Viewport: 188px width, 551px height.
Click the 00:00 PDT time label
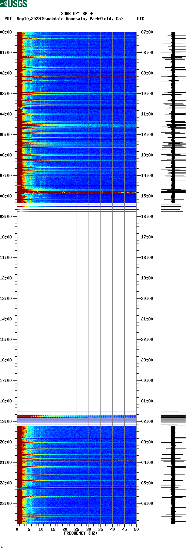(x=6, y=32)
